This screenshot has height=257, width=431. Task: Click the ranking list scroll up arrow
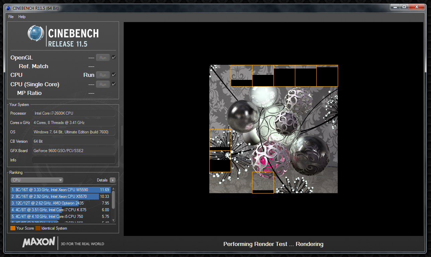tap(113, 189)
